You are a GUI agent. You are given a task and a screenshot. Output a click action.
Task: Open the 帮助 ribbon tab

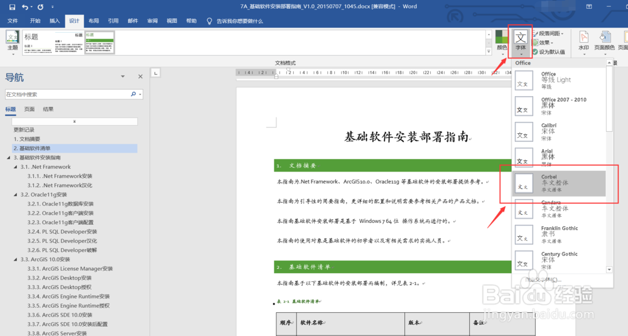point(192,21)
